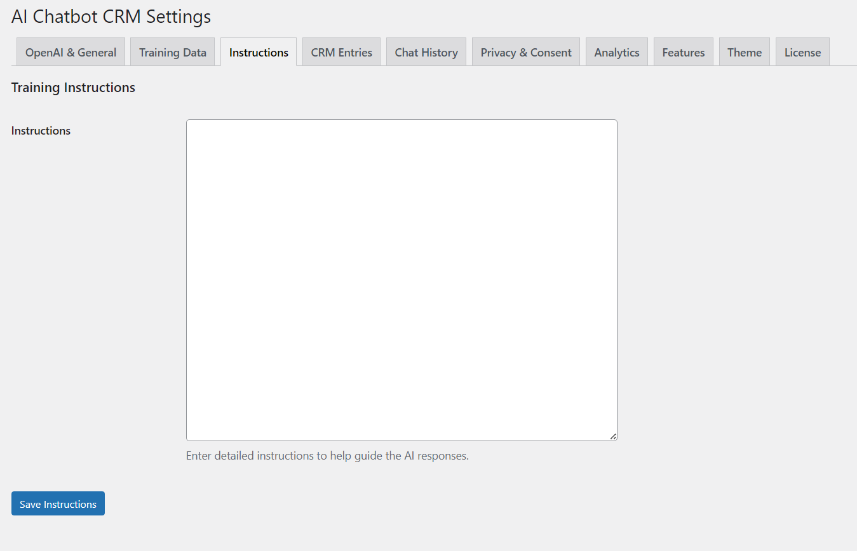Click the help text below the text area

click(327, 456)
